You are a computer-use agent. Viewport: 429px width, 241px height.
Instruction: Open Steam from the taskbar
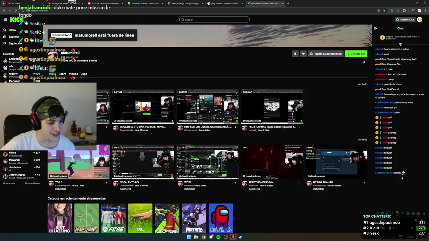pyautogui.click(x=240, y=237)
